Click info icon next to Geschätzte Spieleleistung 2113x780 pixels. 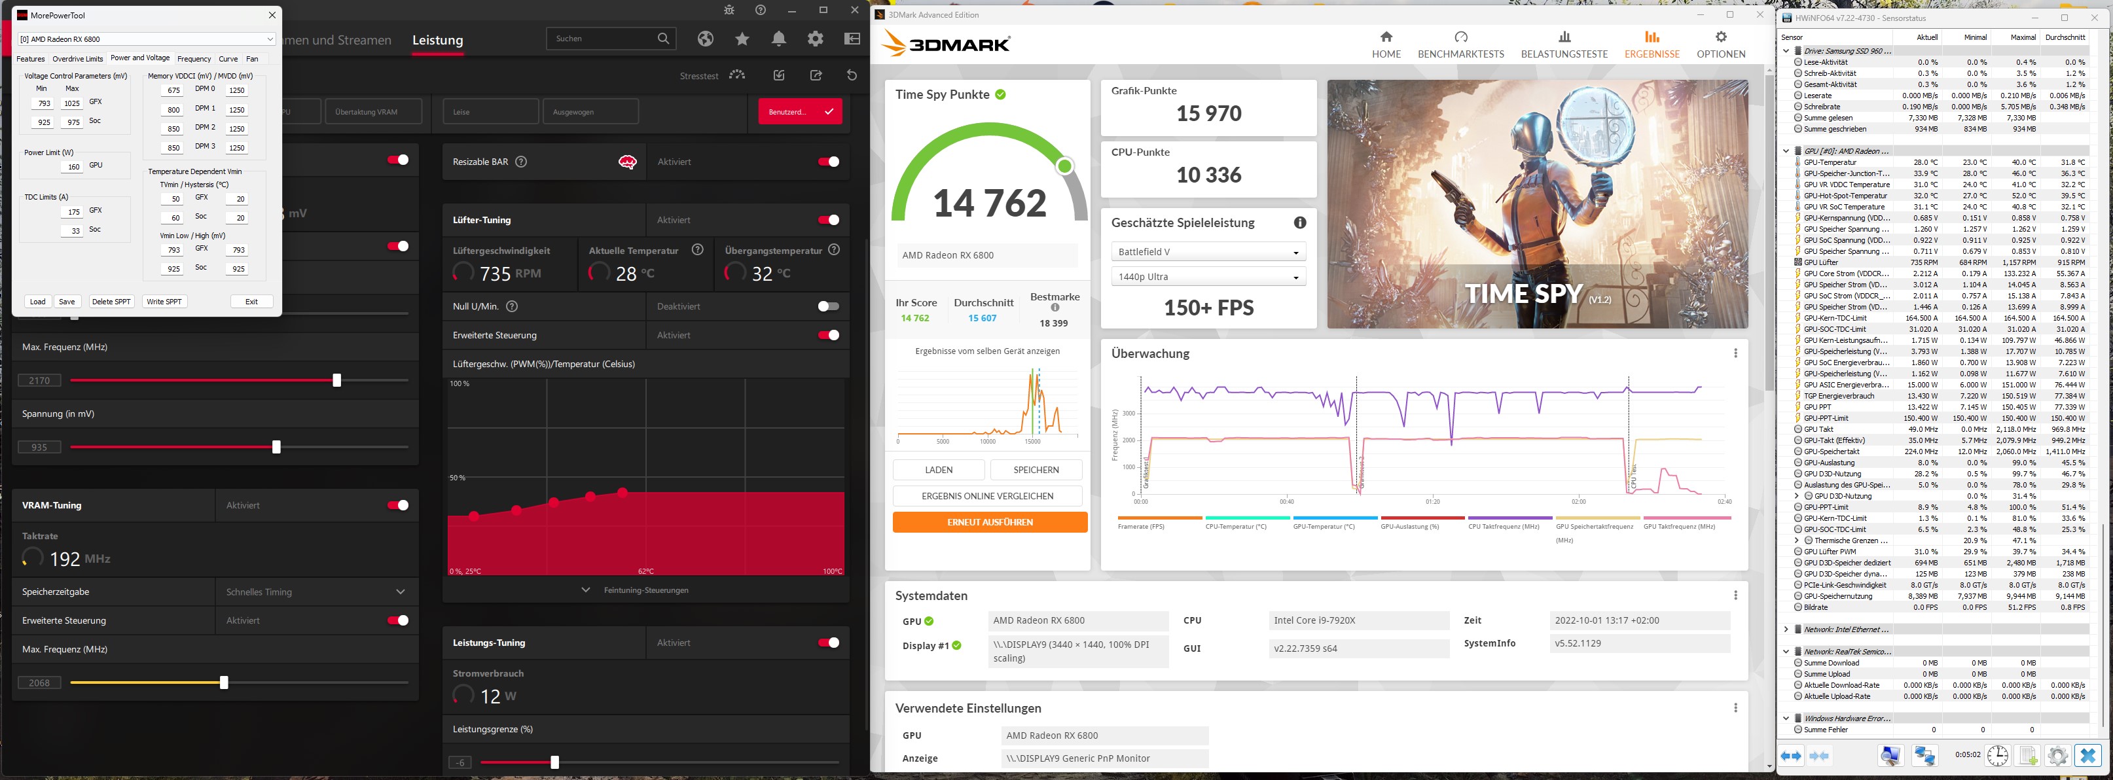click(1299, 222)
